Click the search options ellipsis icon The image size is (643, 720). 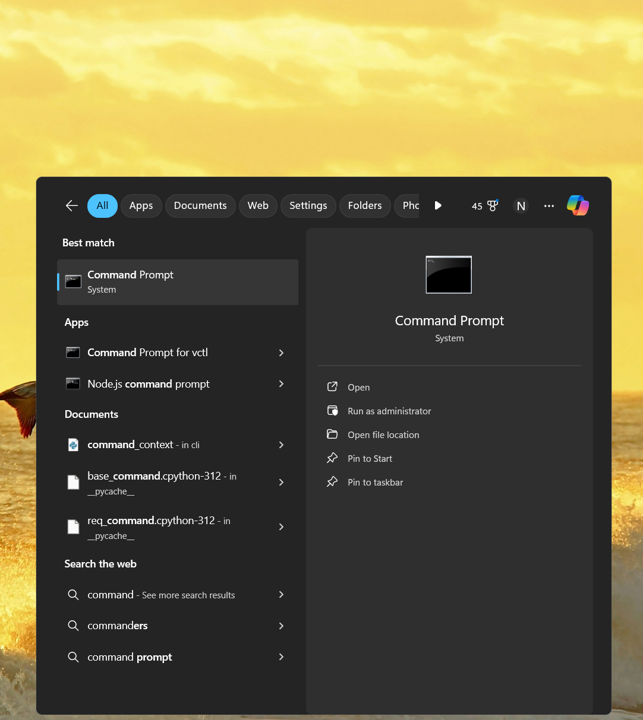549,205
